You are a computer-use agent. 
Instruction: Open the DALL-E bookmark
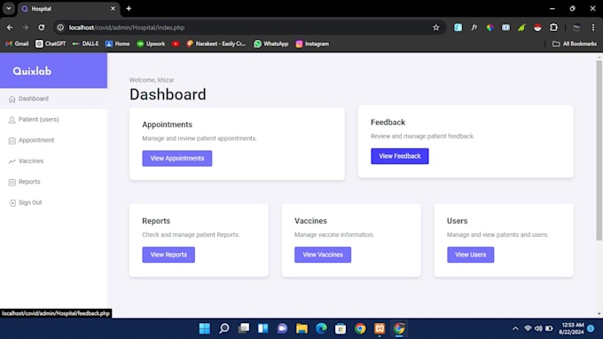(x=85, y=43)
